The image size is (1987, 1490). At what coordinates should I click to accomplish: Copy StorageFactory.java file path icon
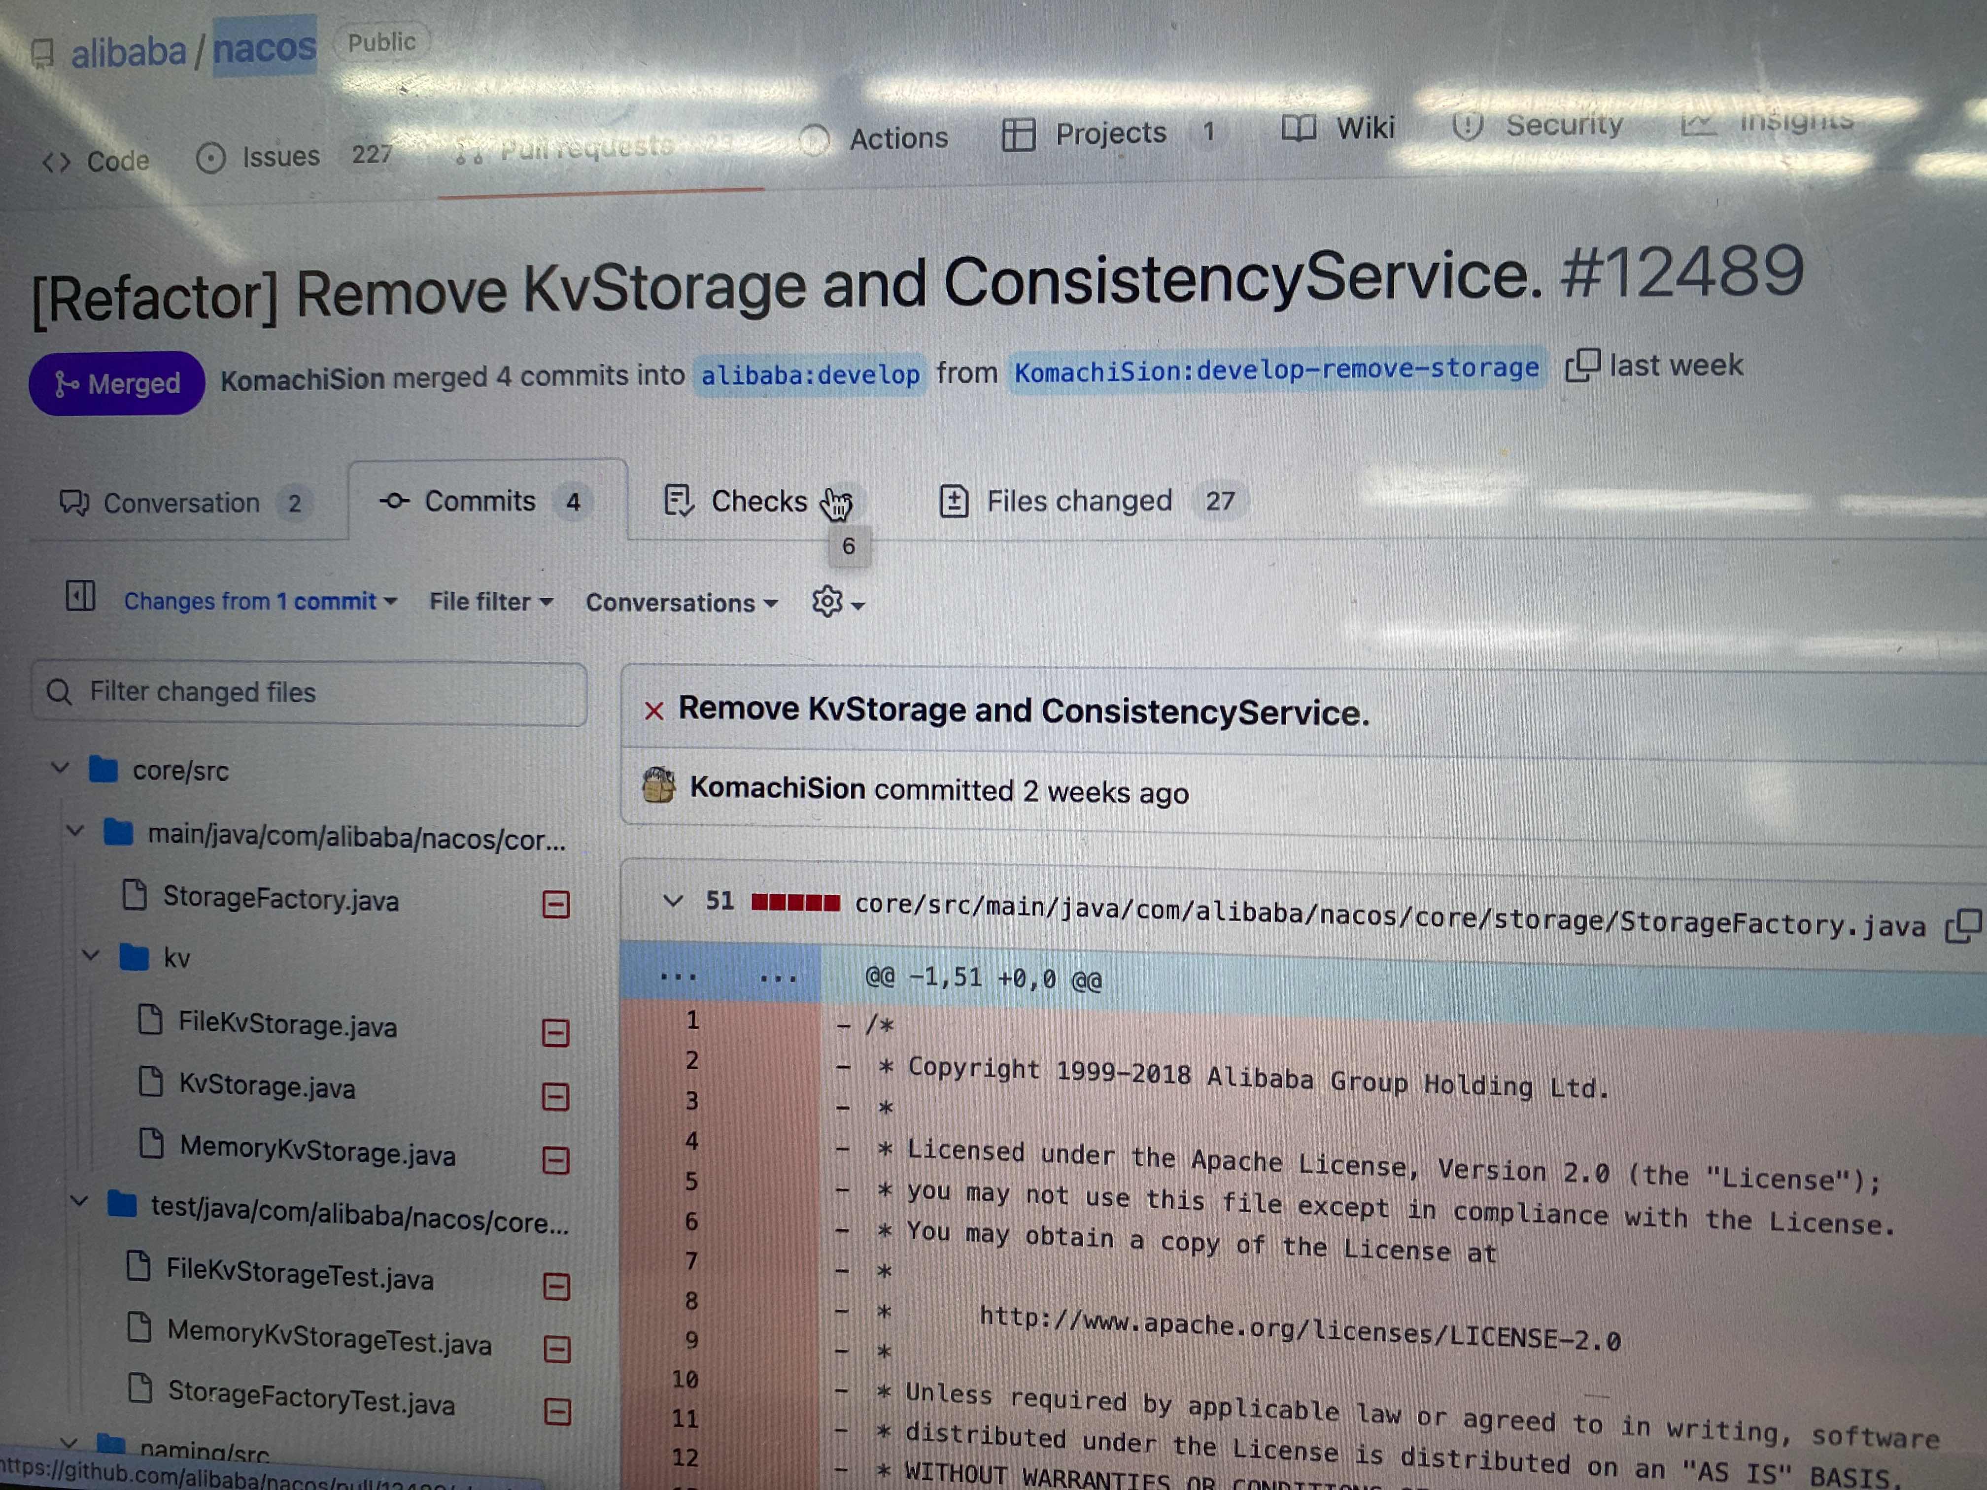(1964, 925)
